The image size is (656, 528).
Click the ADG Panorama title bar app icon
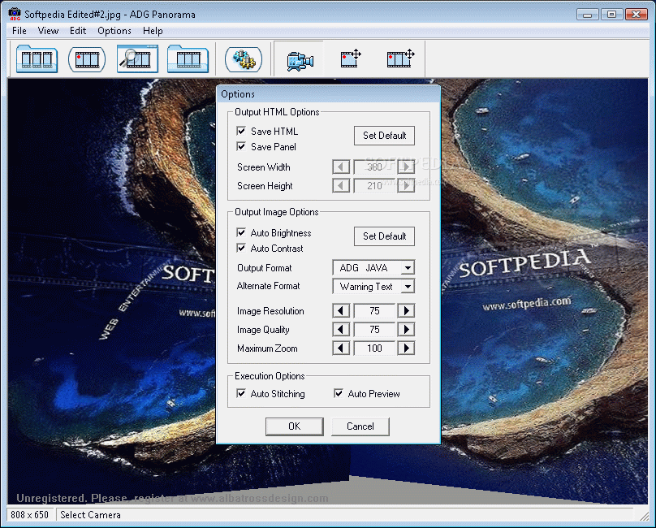click(15, 14)
